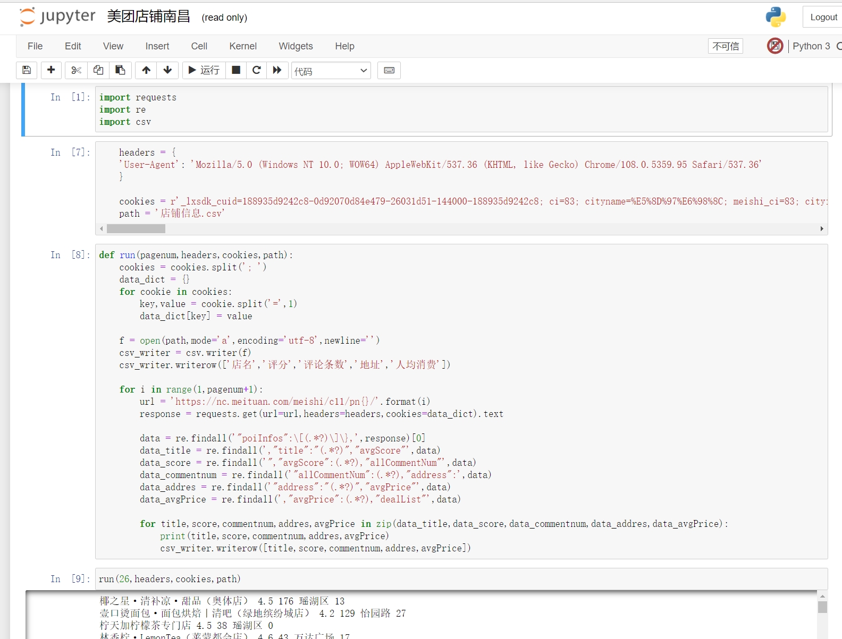Cut selected cells with scissors icon
Viewport: 842px width, 639px height.
(x=76, y=70)
